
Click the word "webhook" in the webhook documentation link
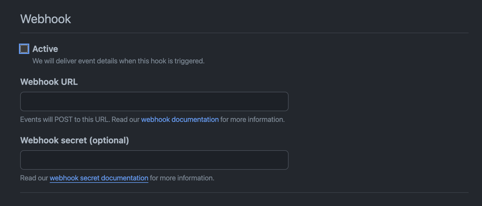click(155, 119)
